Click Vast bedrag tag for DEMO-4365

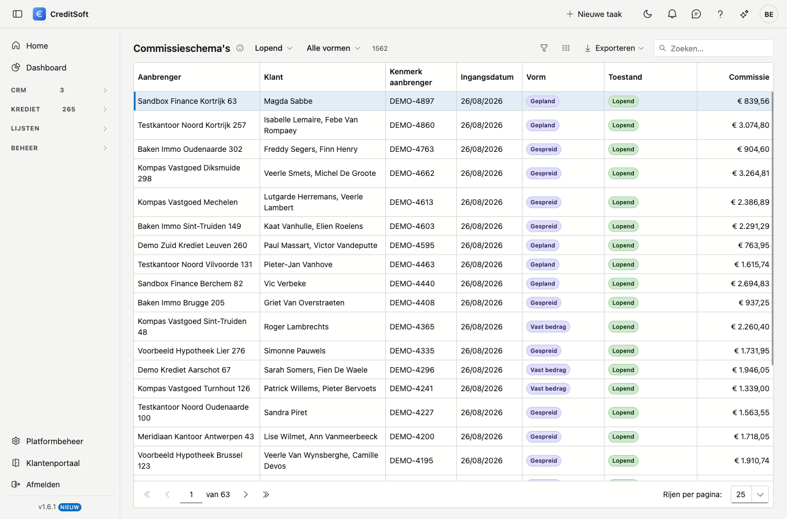coord(548,327)
